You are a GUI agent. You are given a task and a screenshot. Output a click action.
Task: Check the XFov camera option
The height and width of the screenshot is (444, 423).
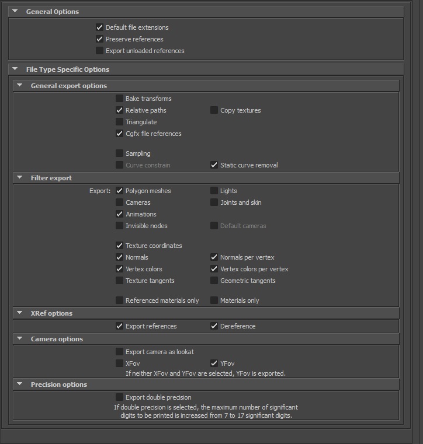click(x=120, y=363)
